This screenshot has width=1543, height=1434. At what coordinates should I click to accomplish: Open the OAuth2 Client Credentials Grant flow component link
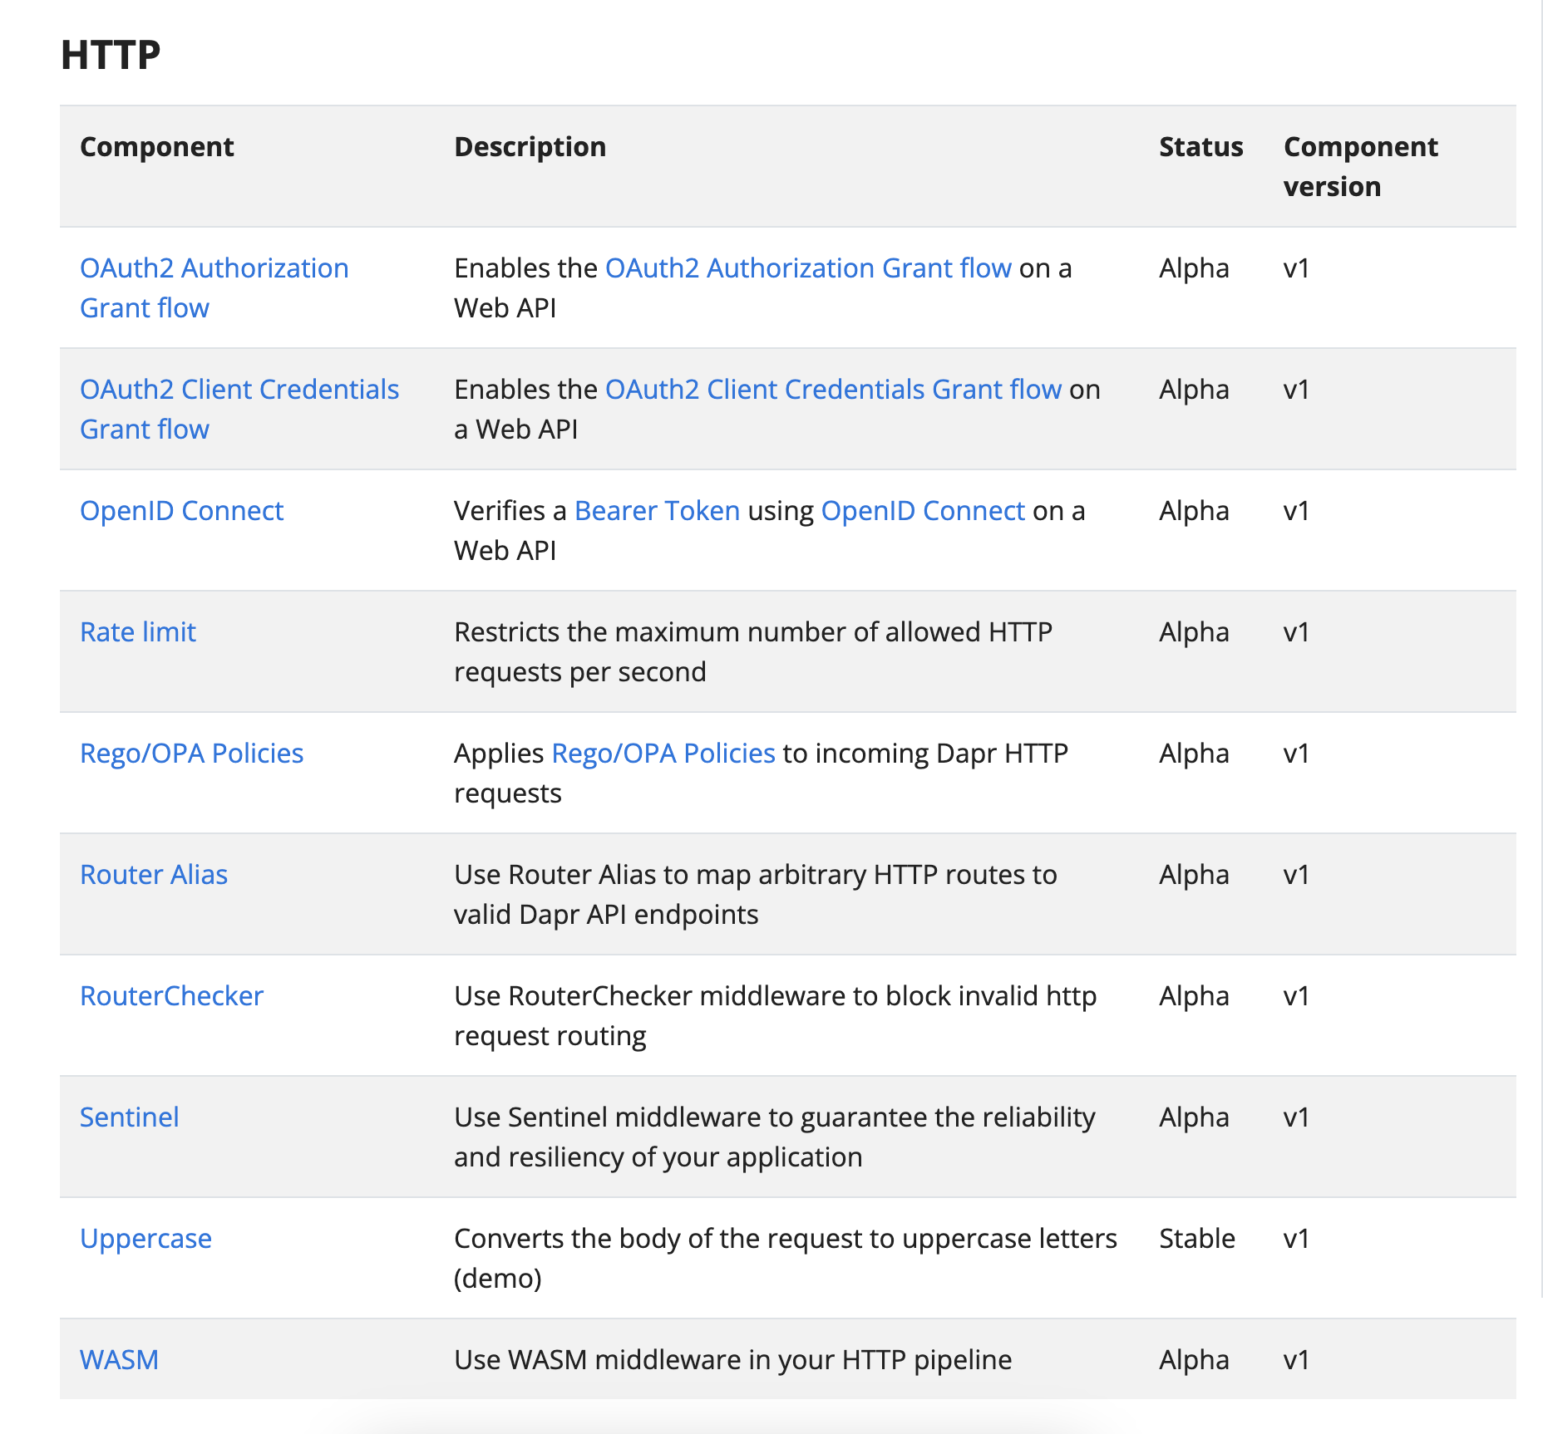click(x=239, y=409)
